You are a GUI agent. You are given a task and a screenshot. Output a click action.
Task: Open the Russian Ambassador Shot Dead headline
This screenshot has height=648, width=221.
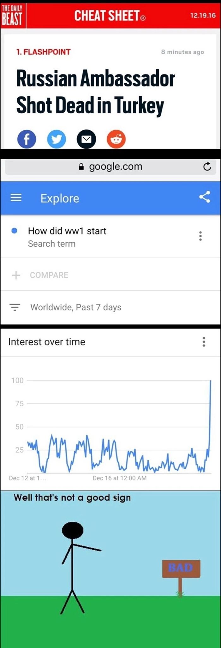pos(95,92)
